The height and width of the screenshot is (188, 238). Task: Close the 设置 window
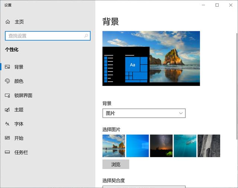[231, 5]
